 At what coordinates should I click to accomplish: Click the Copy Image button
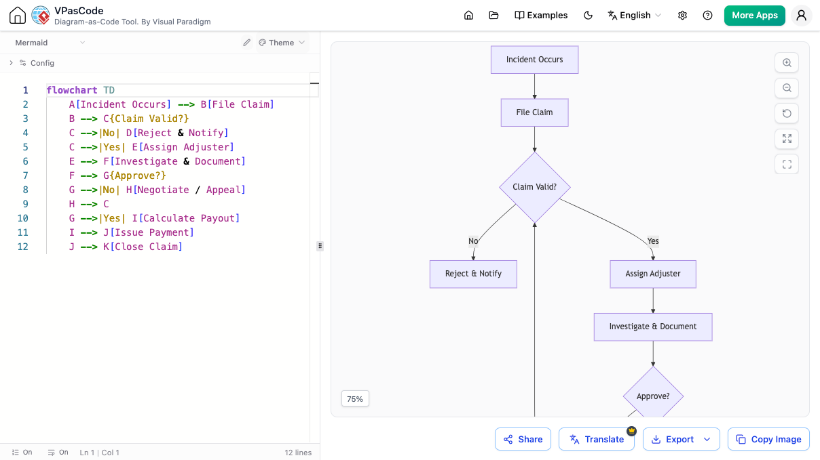pos(768,439)
